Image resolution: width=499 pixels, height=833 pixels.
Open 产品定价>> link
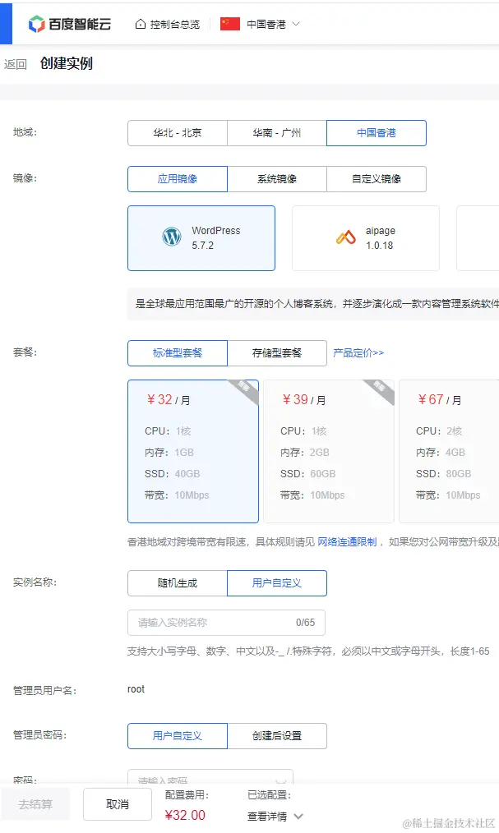[358, 352]
